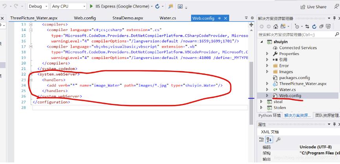The image size is (340, 164).
Task: Click the Solution Explorer search magnifier
Action: [x=337, y=34]
